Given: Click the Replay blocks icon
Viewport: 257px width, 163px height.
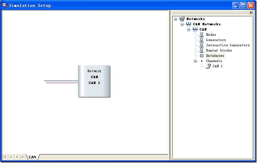Looking at the screenshot, I should coord(202,50).
